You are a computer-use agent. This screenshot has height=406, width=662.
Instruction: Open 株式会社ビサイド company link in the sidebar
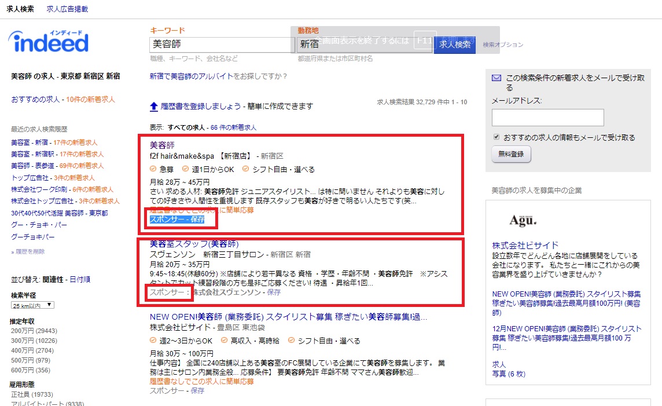(x=525, y=246)
